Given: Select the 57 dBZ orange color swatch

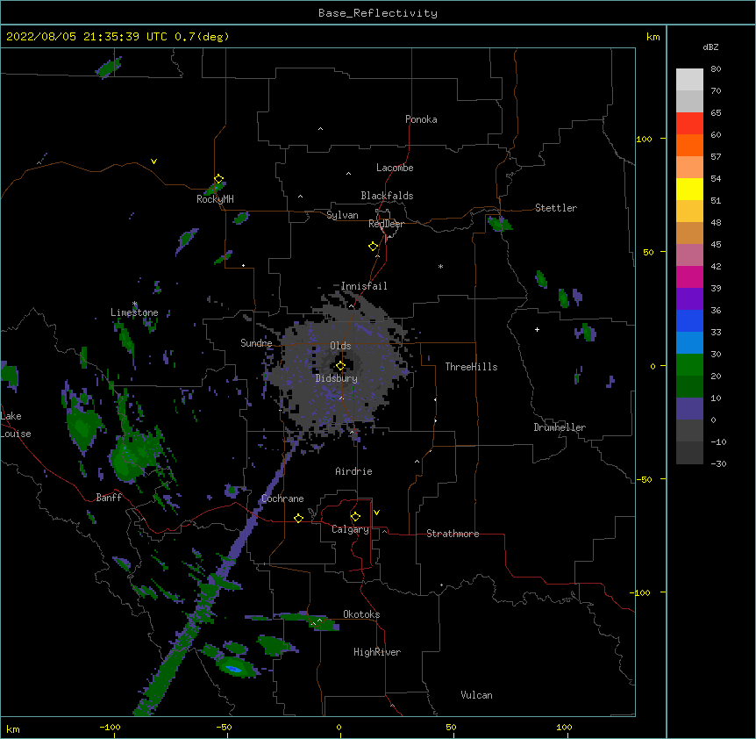Looking at the screenshot, I should 689,145.
